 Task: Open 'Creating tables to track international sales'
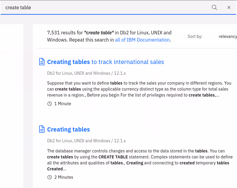(x=105, y=62)
